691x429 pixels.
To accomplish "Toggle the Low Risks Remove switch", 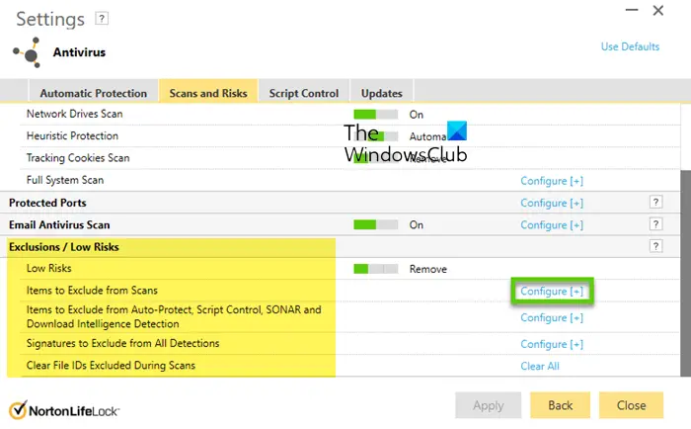I will (x=375, y=268).
